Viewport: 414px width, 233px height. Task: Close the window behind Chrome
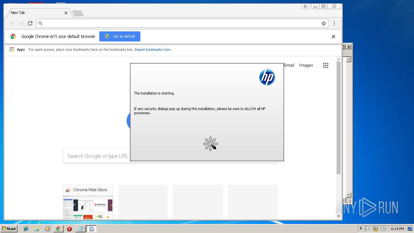click(349, 47)
